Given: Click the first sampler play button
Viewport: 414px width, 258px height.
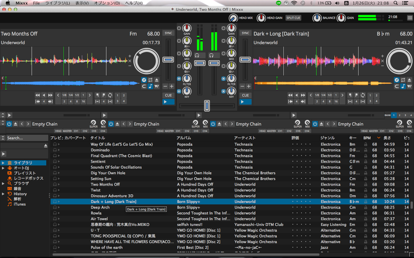Looking at the screenshot, I should point(9,115).
